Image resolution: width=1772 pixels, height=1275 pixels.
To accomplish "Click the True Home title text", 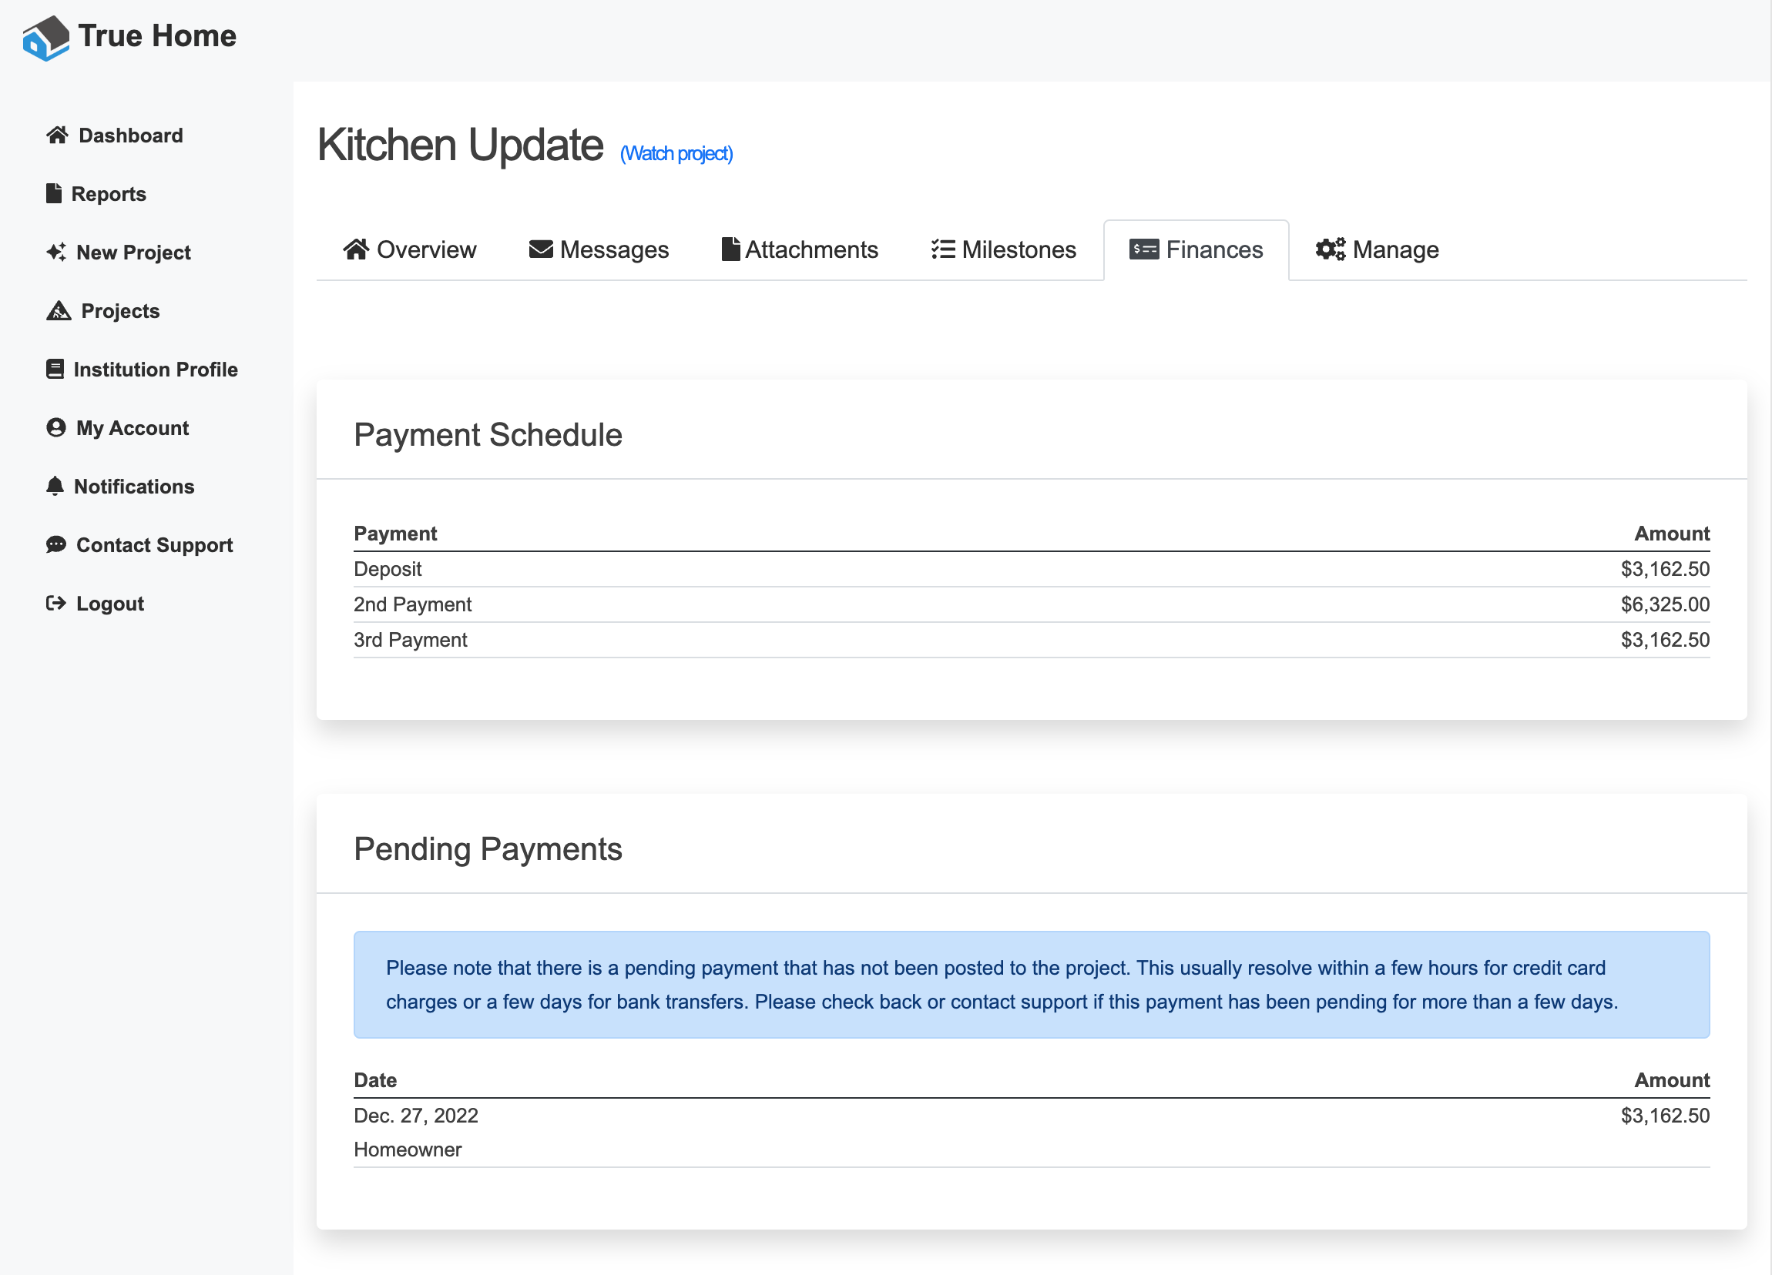I will pyautogui.click(x=157, y=36).
